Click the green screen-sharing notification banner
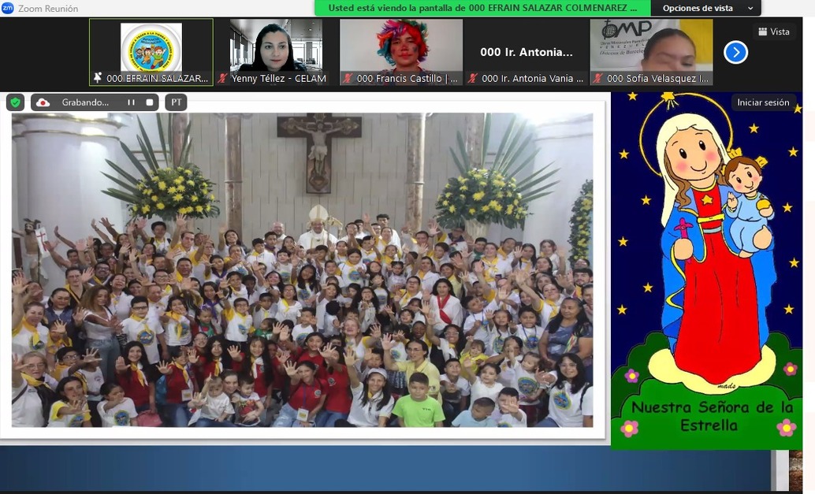Image resolution: width=815 pixels, height=494 pixels. [x=482, y=8]
